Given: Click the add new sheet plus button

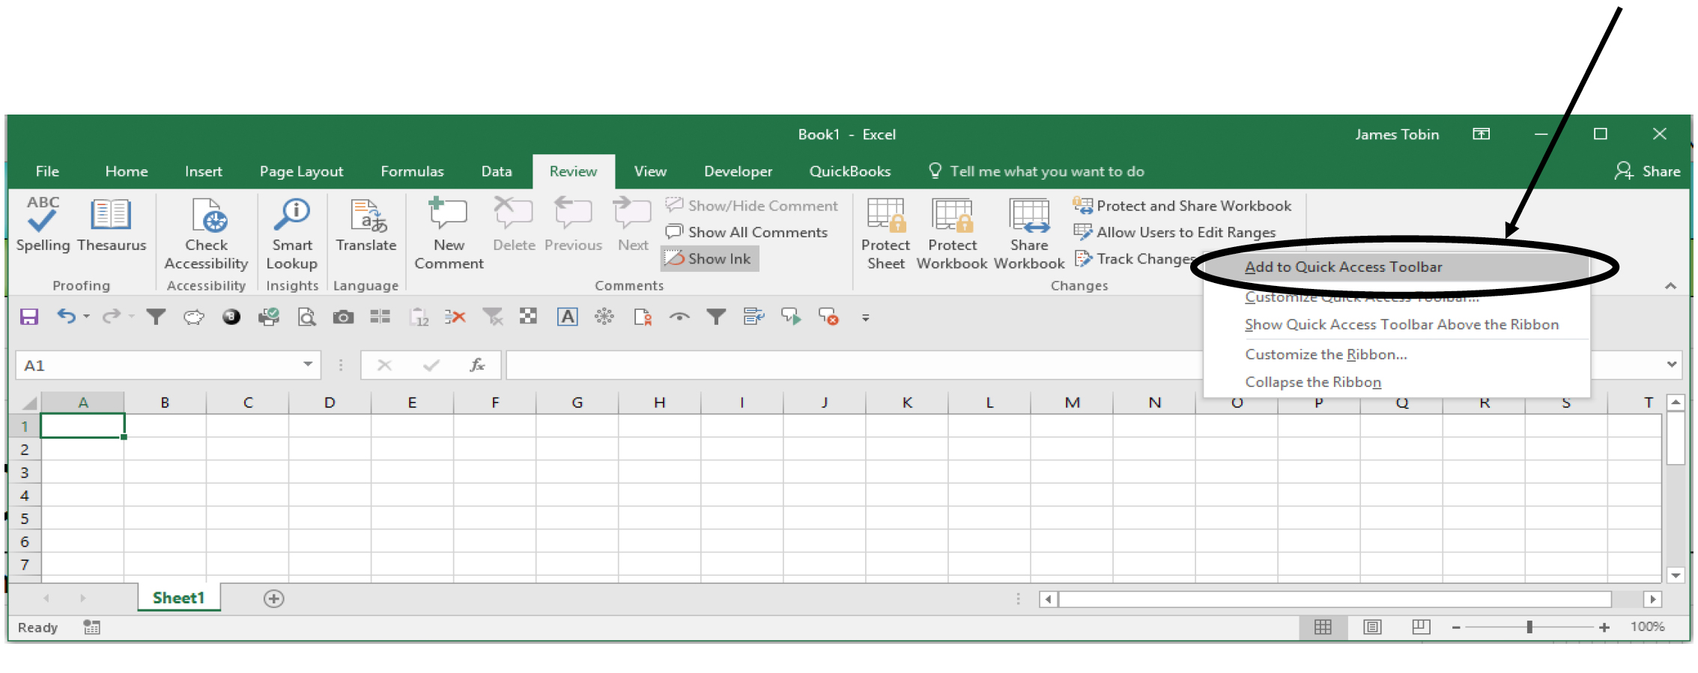Looking at the screenshot, I should pos(274,599).
